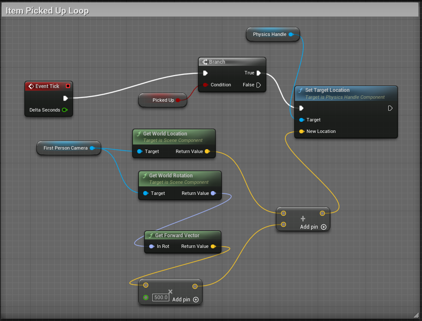Image resolution: width=422 pixels, height=321 pixels.
Task: Select the Physics Handle variable node
Action: [269, 34]
